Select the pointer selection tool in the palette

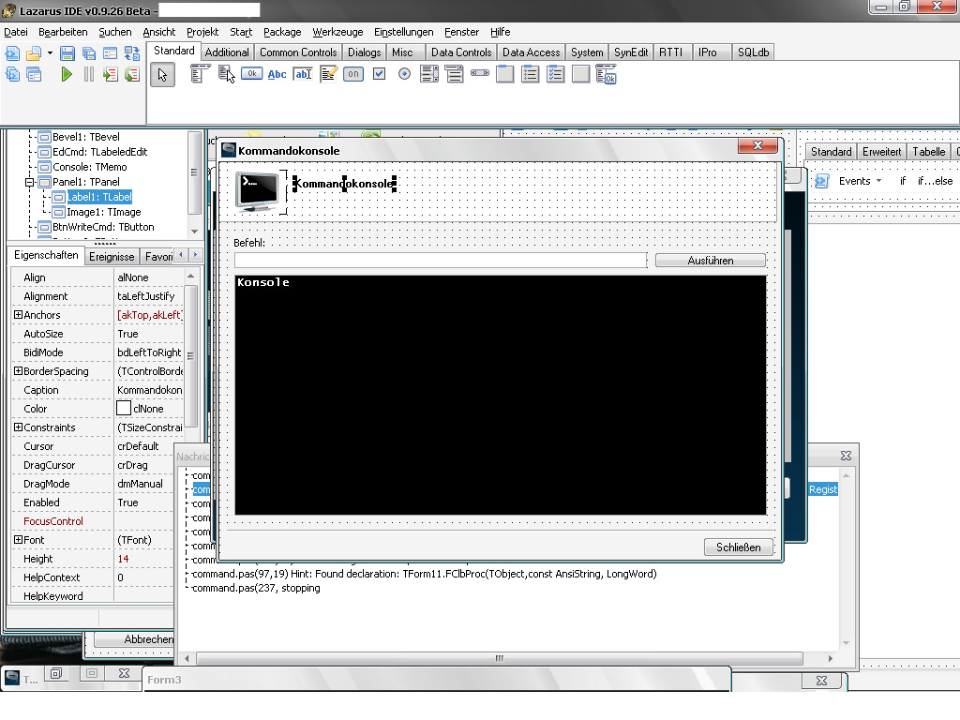(162, 75)
